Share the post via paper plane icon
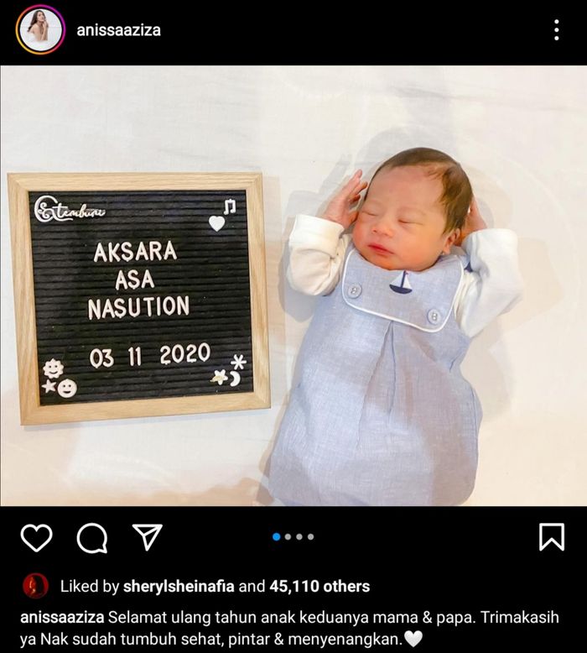This screenshot has width=587, height=653. (x=148, y=537)
